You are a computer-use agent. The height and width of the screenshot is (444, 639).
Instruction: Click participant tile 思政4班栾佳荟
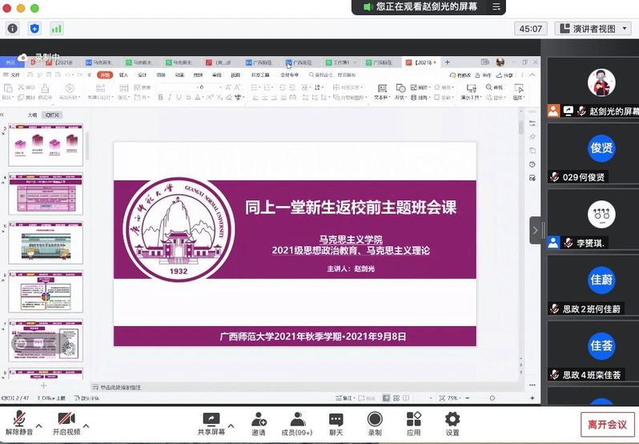593,351
